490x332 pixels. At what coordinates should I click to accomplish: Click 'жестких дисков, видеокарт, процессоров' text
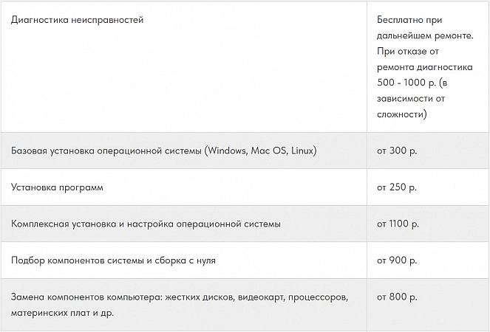[x=257, y=297]
